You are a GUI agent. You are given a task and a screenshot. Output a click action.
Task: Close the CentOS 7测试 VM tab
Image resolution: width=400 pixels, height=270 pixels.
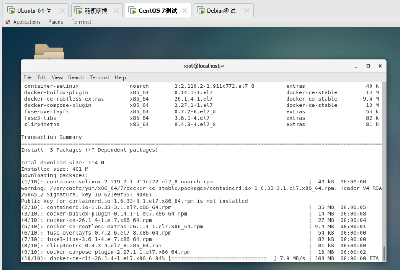click(185, 10)
